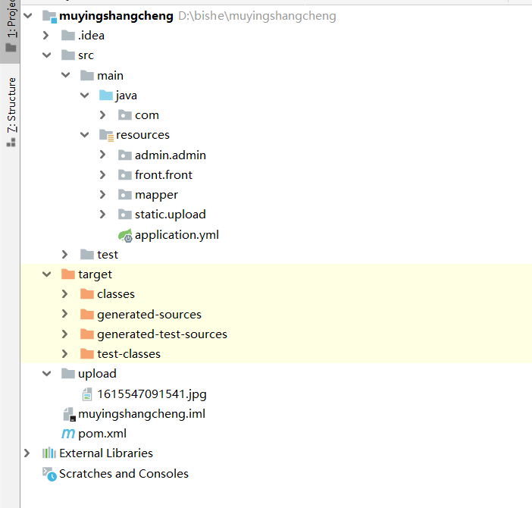Expand the External Libraries chevron
The image size is (532, 508).
(27, 453)
